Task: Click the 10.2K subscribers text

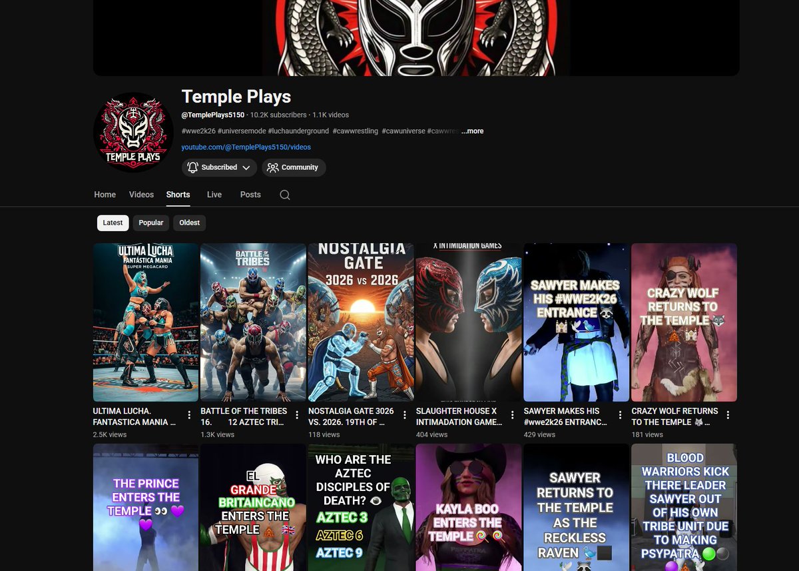Action: [278, 115]
